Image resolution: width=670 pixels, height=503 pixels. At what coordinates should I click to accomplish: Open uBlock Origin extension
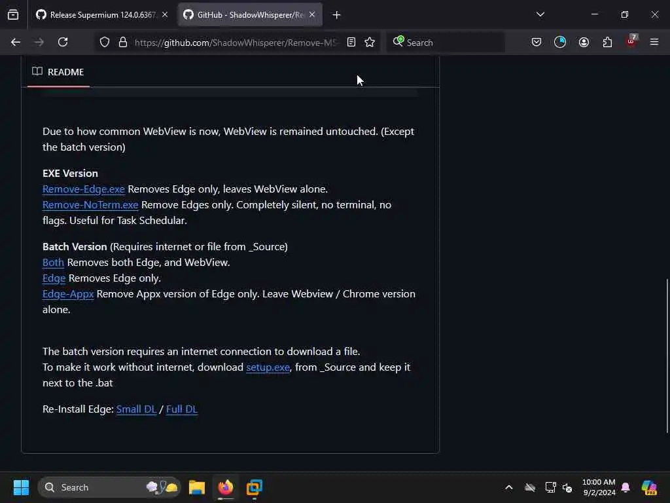point(631,41)
